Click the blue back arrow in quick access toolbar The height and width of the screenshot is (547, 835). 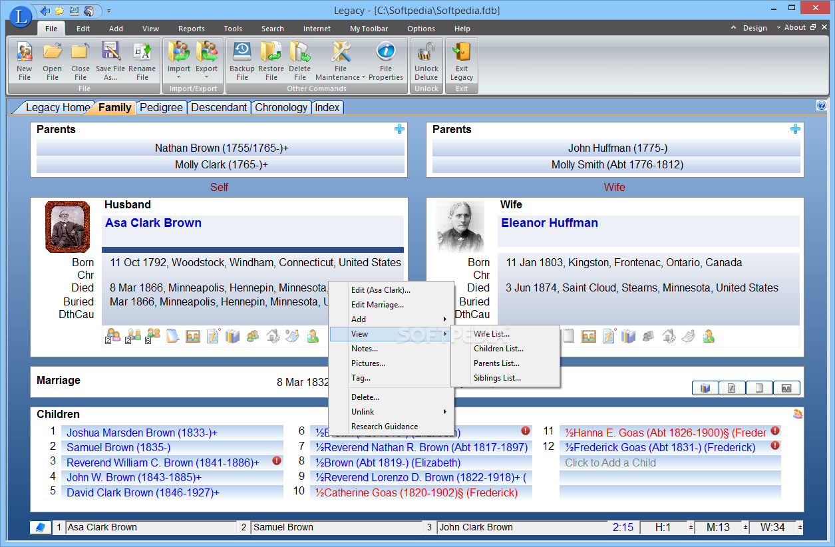[x=45, y=11]
